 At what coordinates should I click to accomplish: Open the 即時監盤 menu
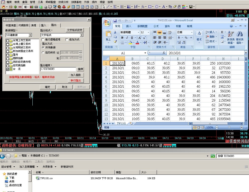tap(51, 2)
